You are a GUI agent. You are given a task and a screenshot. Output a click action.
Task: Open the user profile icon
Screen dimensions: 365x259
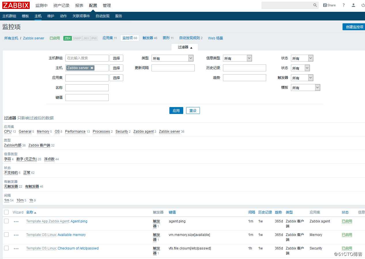coord(353,5)
